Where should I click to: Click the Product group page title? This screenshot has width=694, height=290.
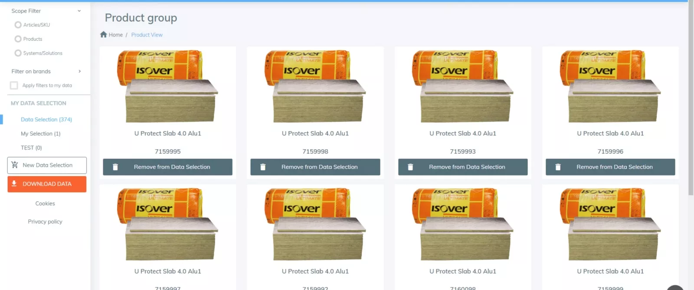coord(141,18)
